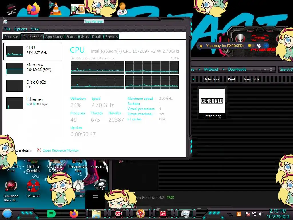
Task: Click the 2.70 GHz speed value
Action: [103, 105]
